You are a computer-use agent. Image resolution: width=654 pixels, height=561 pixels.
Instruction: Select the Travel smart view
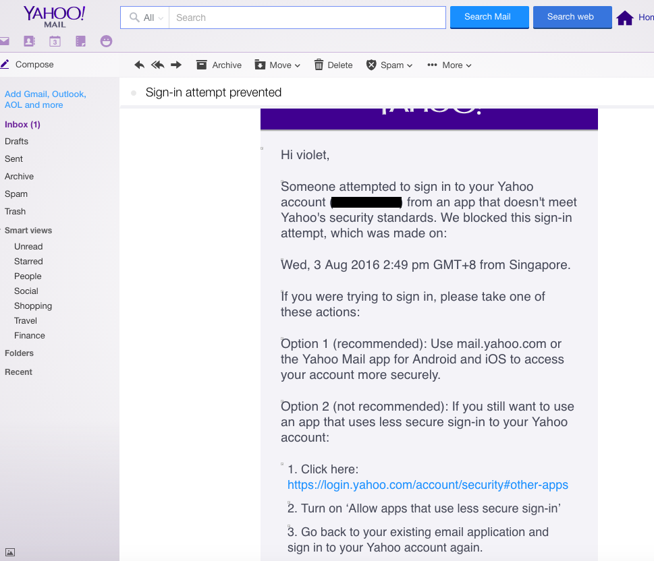pos(26,320)
